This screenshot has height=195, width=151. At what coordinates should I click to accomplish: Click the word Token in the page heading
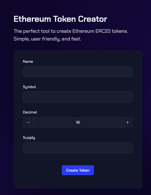[x=65, y=19]
